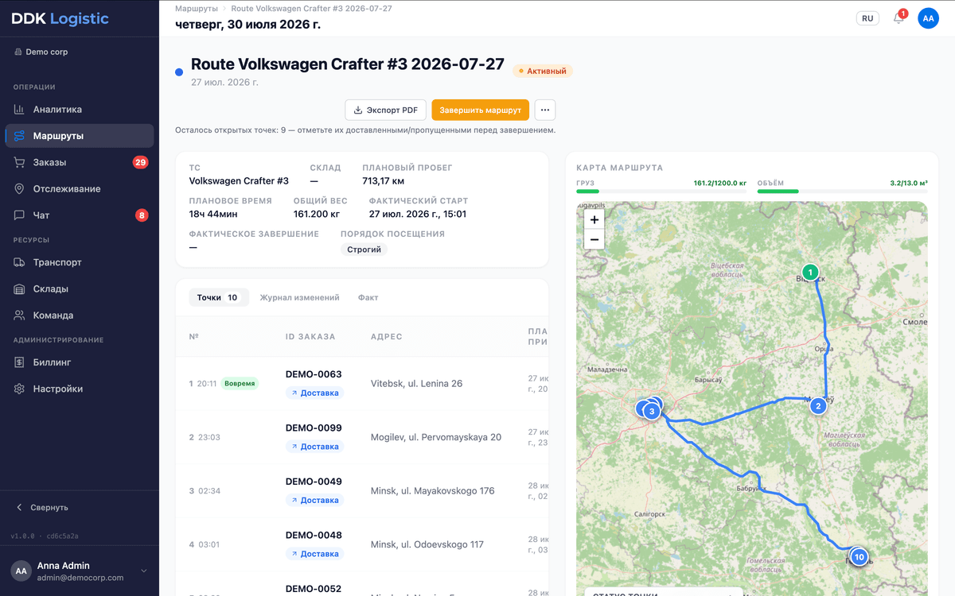955x596 pixels.
Task: Open Настройки gear icon
Action: tap(19, 389)
